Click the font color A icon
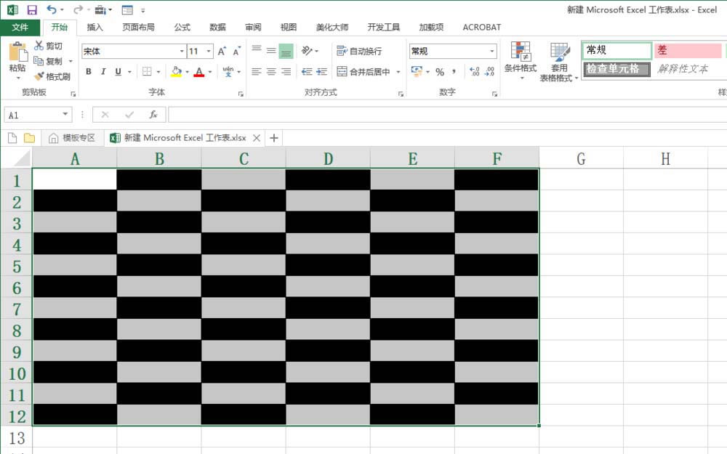 pos(198,71)
